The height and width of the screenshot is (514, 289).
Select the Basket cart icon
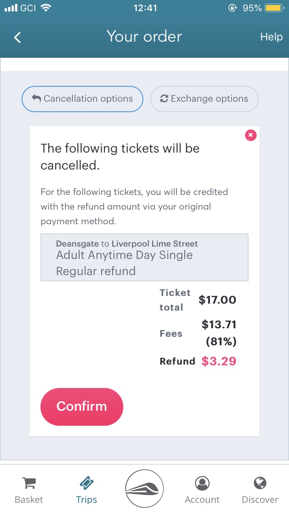(29, 482)
